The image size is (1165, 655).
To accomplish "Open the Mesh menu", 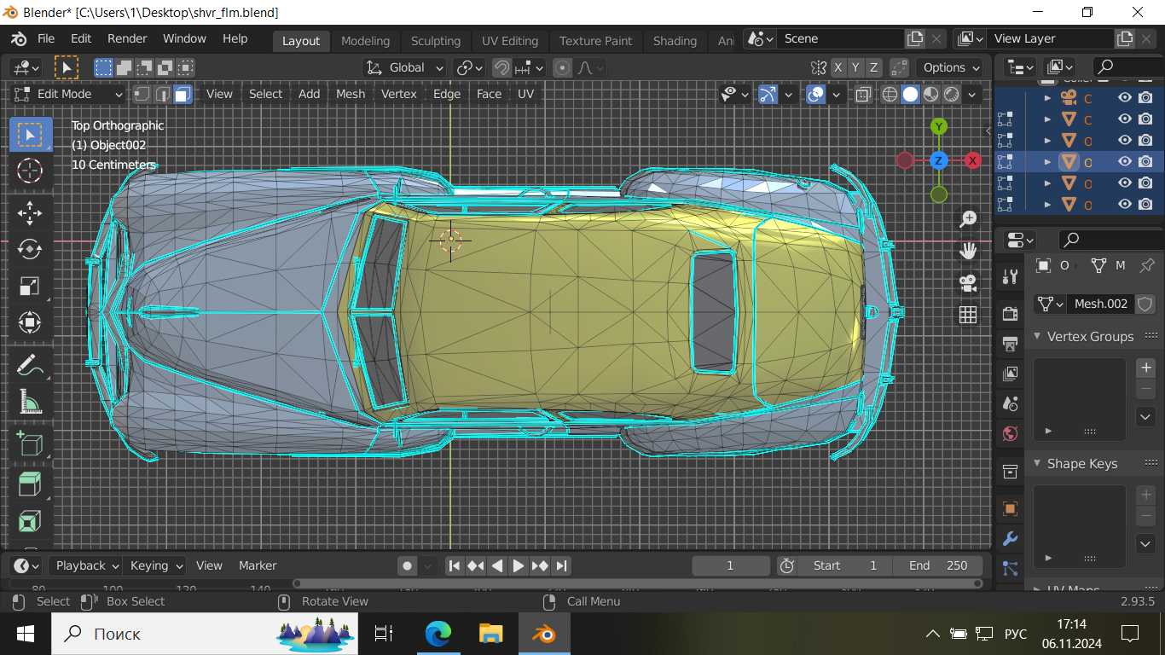I will tap(350, 94).
